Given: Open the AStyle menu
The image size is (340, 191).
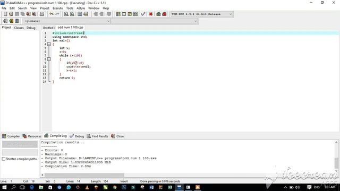Looking at the screenshot, I should [x=81, y=8].
